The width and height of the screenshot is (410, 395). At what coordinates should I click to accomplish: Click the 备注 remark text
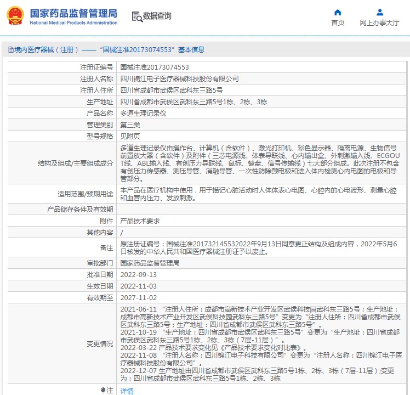(259, 248)
